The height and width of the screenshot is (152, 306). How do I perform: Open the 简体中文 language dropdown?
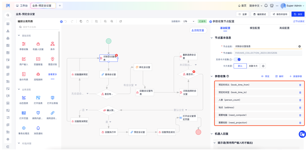256,6
